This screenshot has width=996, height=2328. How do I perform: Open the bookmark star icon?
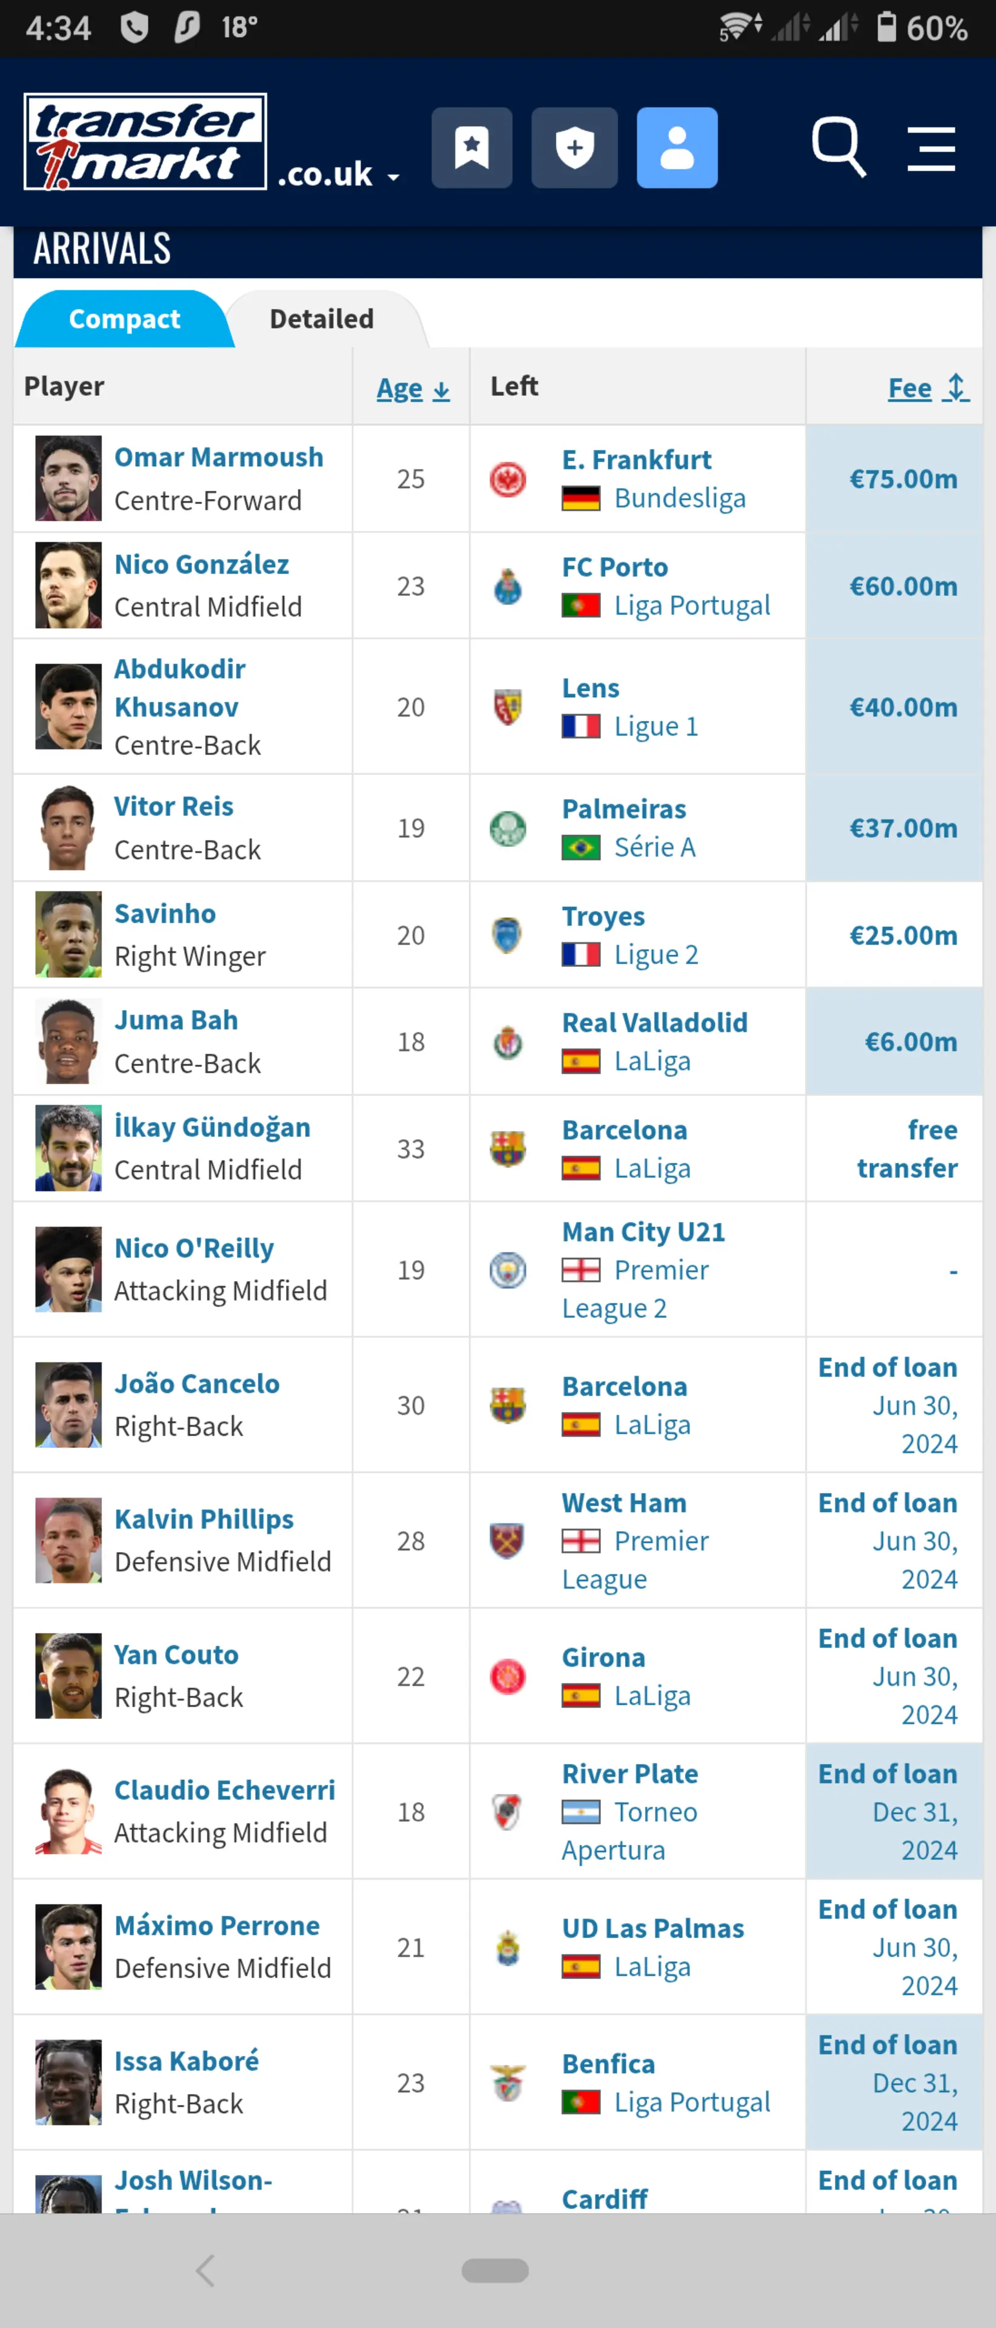click(471, 147)
